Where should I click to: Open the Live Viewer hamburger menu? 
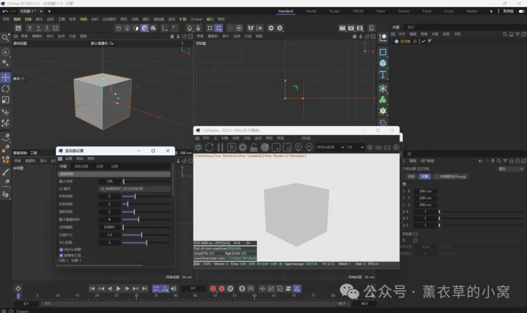197,138
